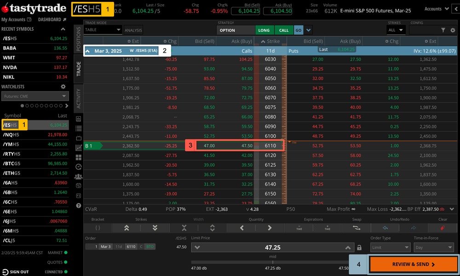Raise the limit price with the up chevron
The image size is (460, 276).
tap(348, 248)
